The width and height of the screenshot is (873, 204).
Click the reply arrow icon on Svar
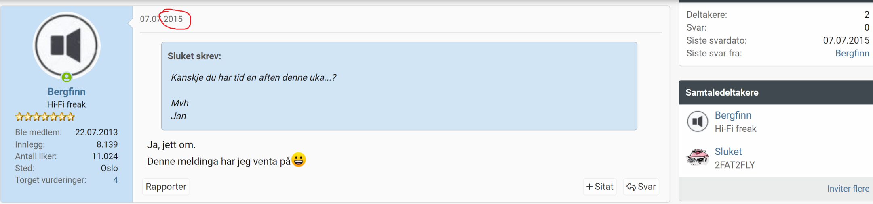coord(631,187)
